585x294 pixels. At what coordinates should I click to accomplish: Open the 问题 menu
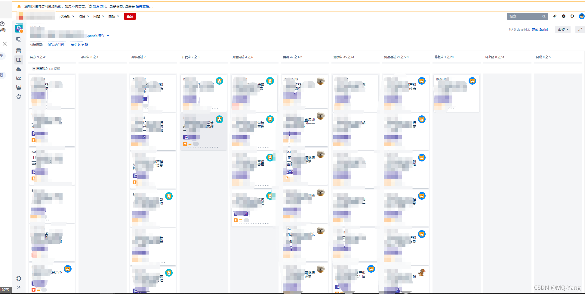99,16
